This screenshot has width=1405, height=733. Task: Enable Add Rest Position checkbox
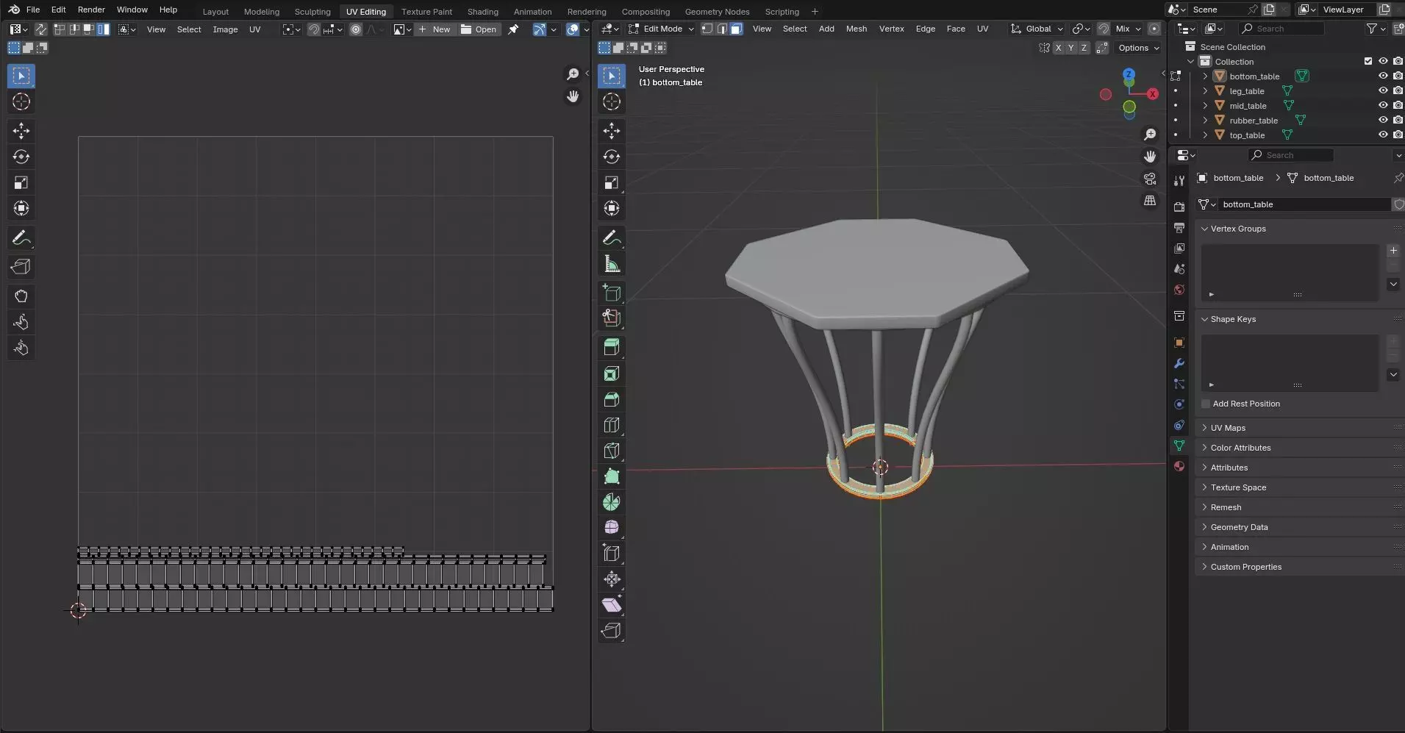1206,404
